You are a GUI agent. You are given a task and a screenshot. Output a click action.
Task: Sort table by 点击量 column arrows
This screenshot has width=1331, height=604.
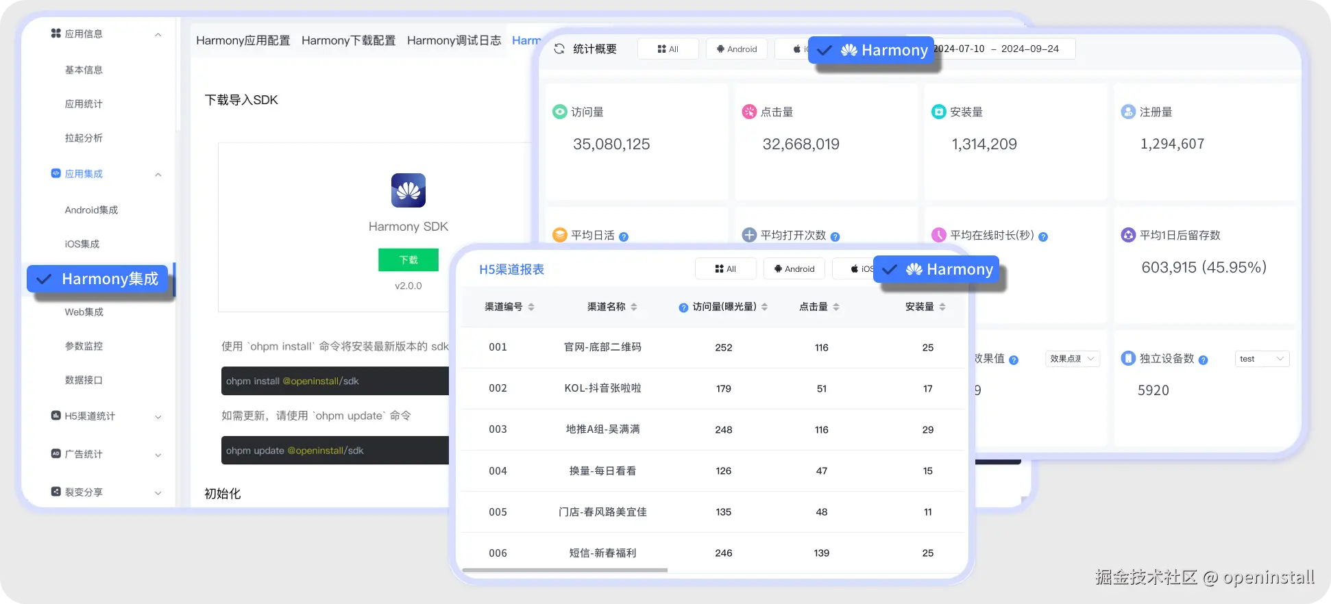point(836,307)
